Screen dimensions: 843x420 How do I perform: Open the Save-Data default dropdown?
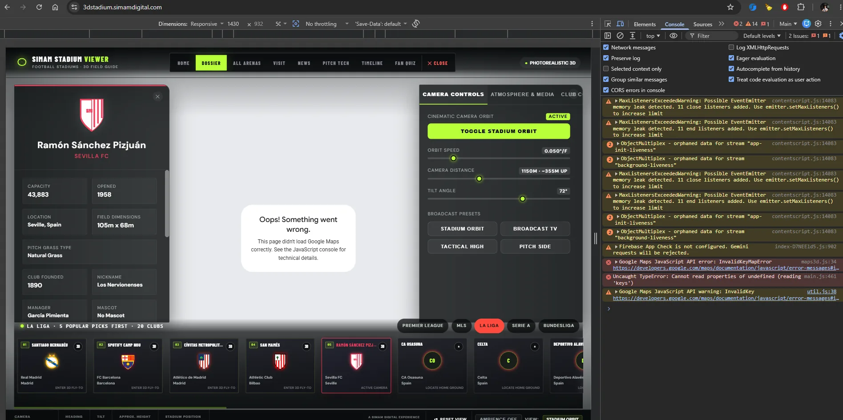coord(381,24)
